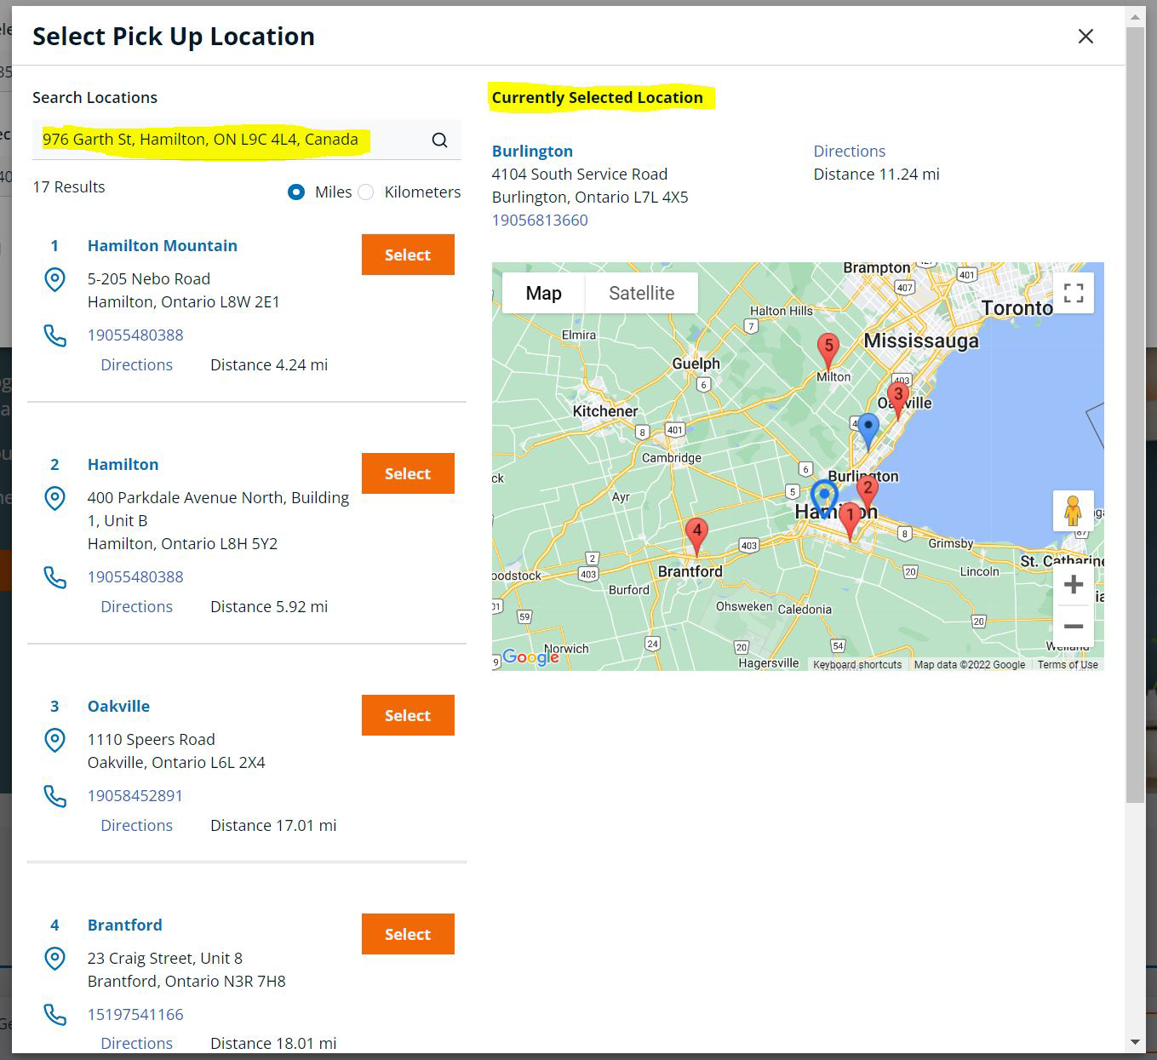The width and height of the screenshot is (1157, 1060).
Task: Close the Select Pick Up Location dialog
Action: pyautogui.click(x=1085, y=36)
